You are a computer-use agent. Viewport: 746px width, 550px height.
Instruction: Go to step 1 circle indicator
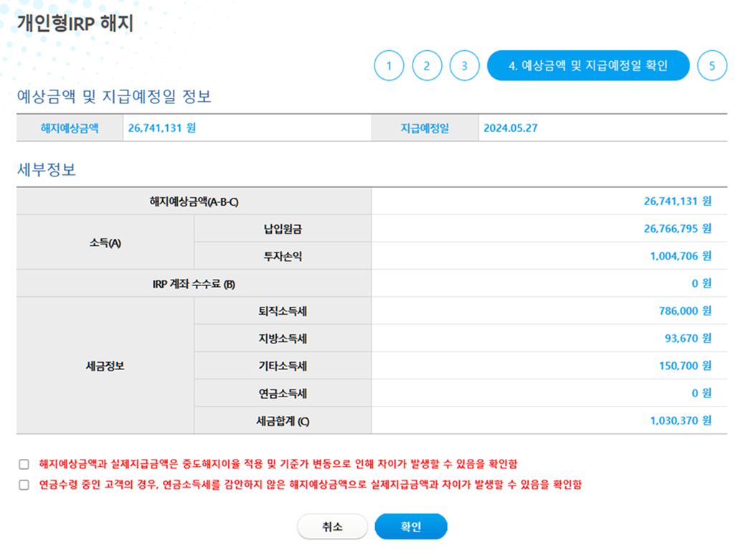click(x=389, y=66)
